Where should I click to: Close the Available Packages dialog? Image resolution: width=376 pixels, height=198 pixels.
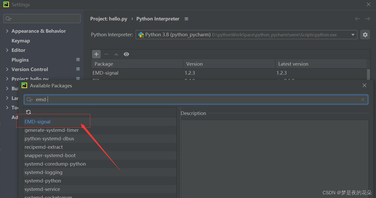coord(364,86)
